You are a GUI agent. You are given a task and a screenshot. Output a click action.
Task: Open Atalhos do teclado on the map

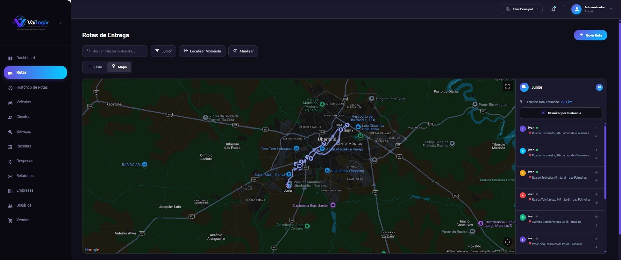[457, 251]
